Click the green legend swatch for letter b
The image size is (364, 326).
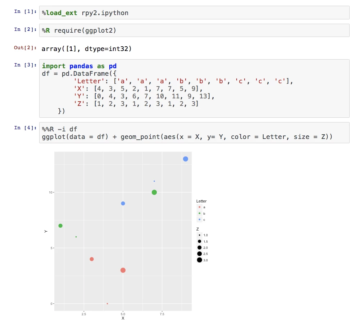coord(199,213)
